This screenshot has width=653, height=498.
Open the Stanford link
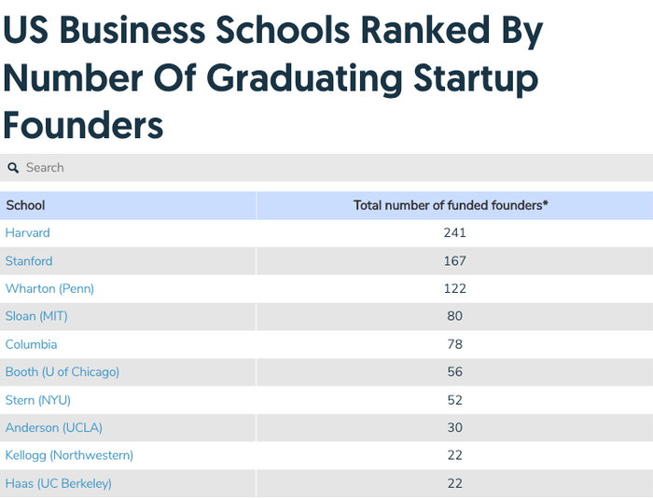coord(29,261)
